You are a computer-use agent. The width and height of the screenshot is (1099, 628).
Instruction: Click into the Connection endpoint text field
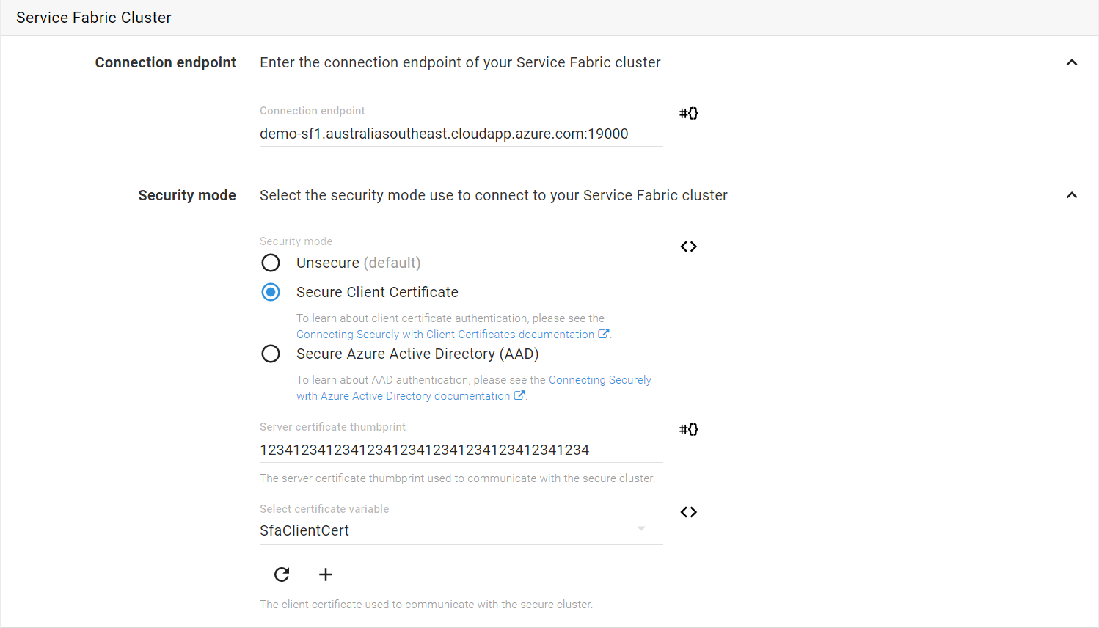point(461,134)
